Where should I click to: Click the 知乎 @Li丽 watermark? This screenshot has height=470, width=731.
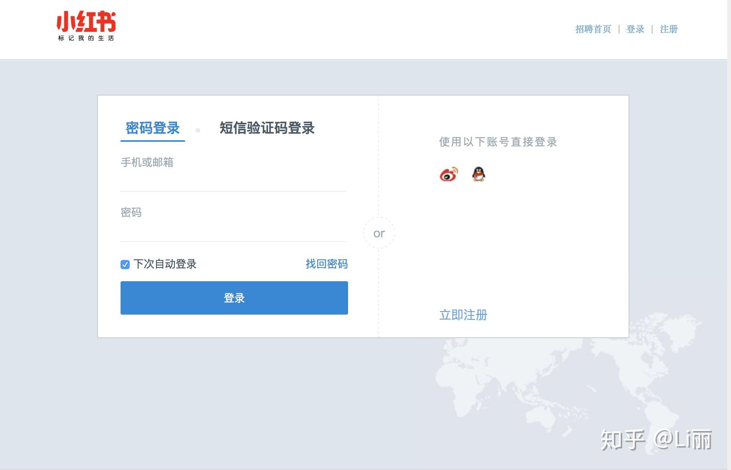pyautogui.click(x=656, y=440)
